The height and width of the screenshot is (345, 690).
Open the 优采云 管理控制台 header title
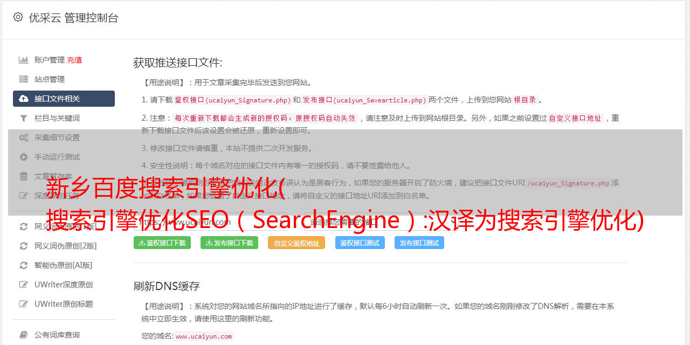73,18
